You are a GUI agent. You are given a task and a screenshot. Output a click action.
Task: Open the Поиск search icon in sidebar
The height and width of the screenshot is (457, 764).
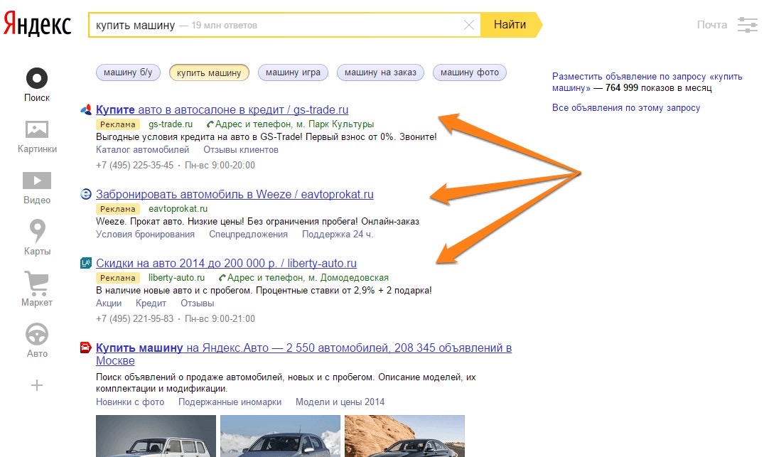(37, 78)
